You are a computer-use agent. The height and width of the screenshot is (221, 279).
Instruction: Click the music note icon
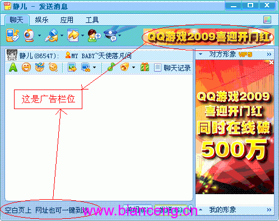point(111,67)
